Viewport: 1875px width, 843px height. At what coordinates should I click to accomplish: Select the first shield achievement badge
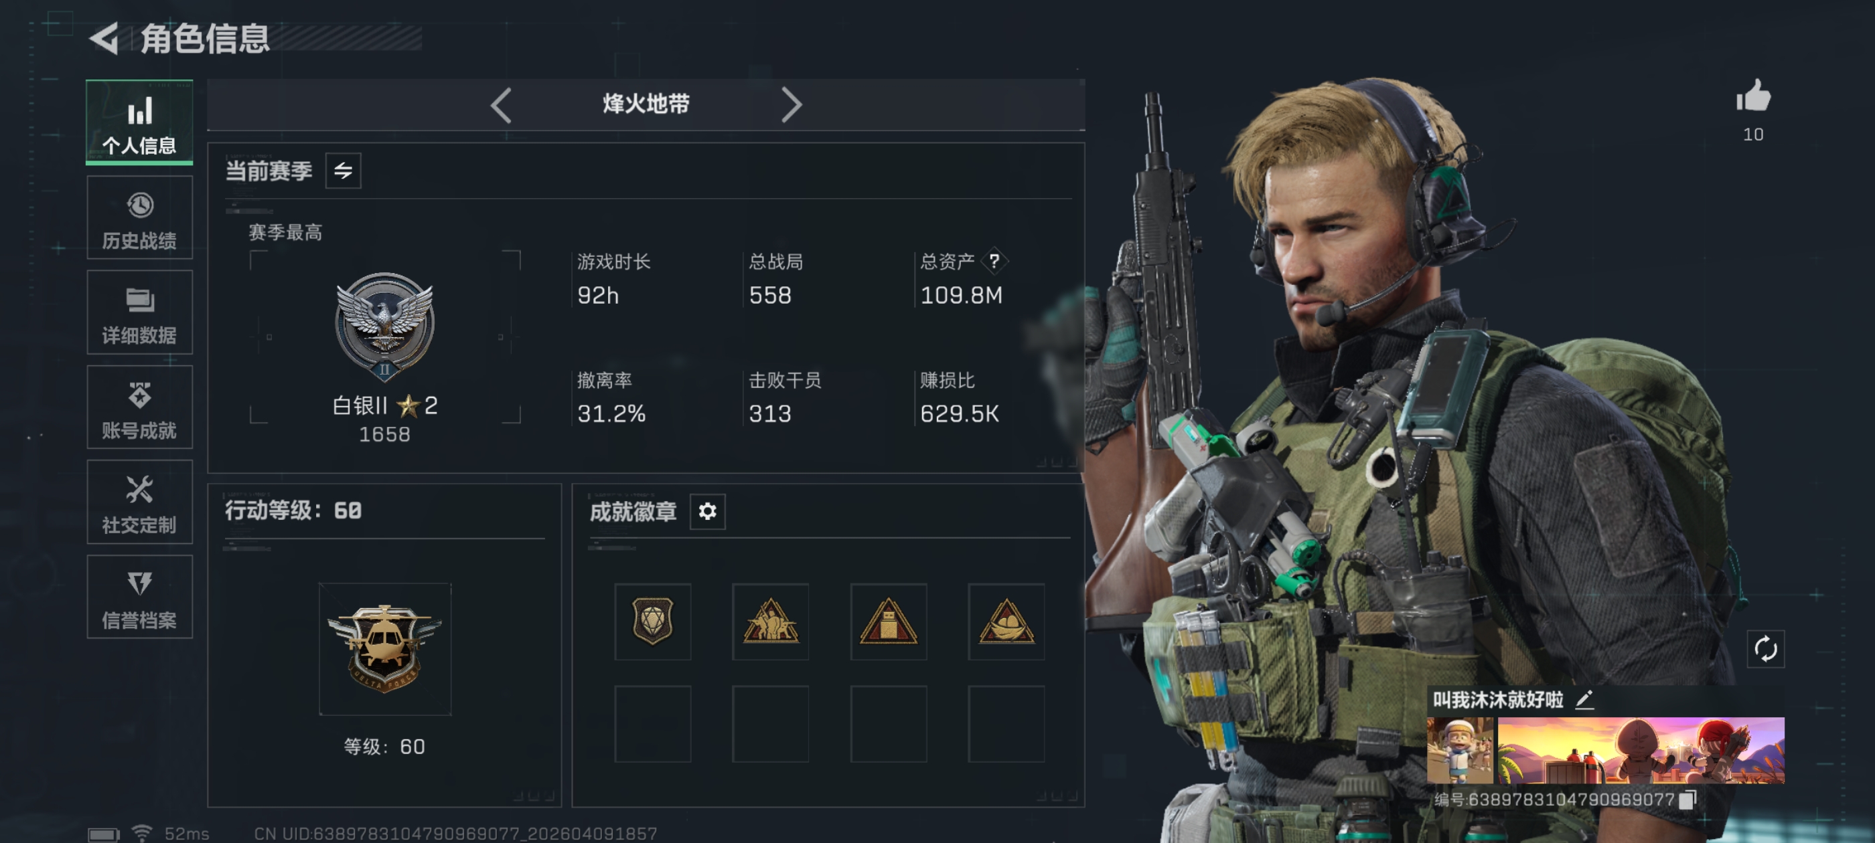[x=652, y=622]
